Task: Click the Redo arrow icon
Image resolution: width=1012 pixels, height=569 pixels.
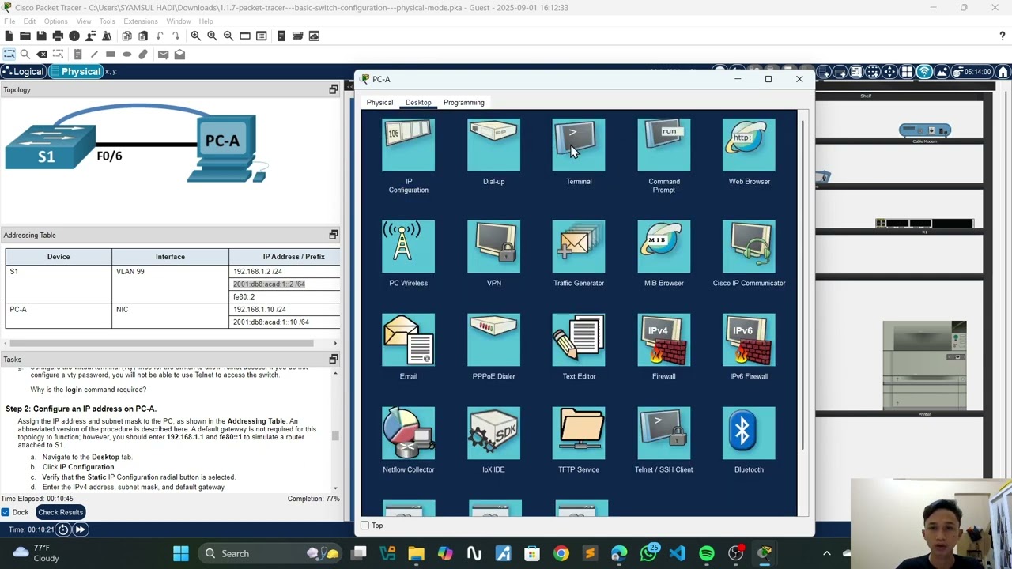Action: 176,36
